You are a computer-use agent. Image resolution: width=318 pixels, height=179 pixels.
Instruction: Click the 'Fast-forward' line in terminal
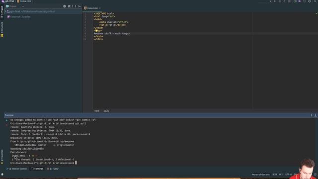pos(18,152)
